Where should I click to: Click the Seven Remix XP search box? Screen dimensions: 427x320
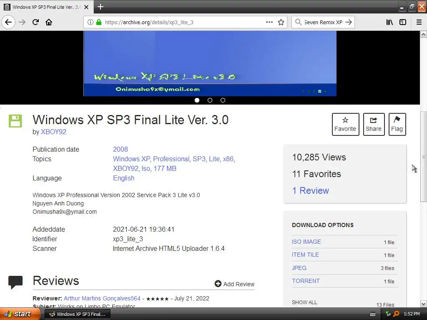click(x=323, y=22)
